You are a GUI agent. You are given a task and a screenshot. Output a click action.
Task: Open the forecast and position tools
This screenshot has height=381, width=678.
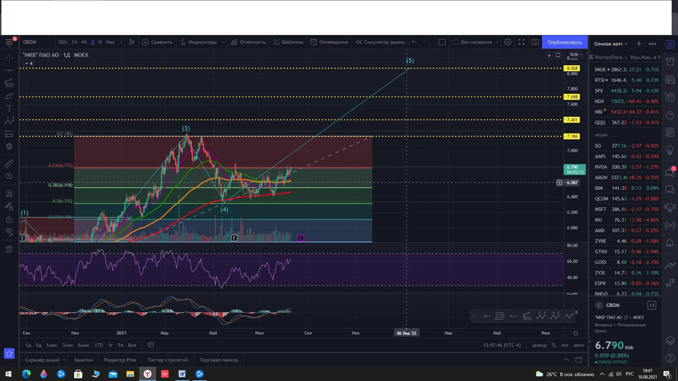pyautogui.click(x=9, y=134)
